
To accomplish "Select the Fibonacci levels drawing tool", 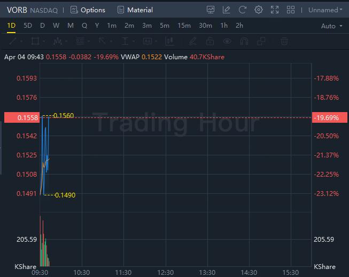I will pyautogui.click(x=80, y=41).
